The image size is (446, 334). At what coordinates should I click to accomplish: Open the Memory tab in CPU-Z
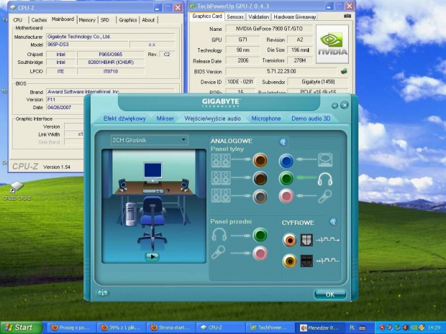pos(87,20)
